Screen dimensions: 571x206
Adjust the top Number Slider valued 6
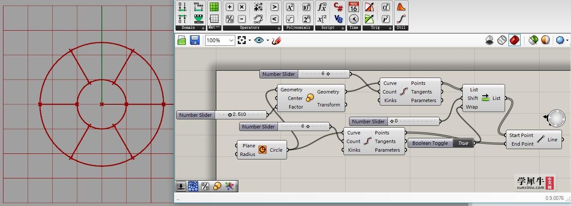(306, 74)
